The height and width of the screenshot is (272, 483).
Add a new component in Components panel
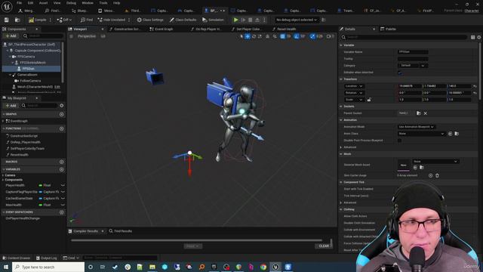11,36
